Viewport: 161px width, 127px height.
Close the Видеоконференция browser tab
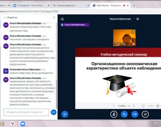pyautogui.click(x=88, y=5)
